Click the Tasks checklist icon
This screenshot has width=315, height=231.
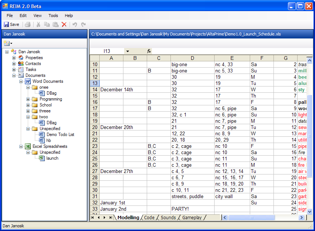pos(21,69)
